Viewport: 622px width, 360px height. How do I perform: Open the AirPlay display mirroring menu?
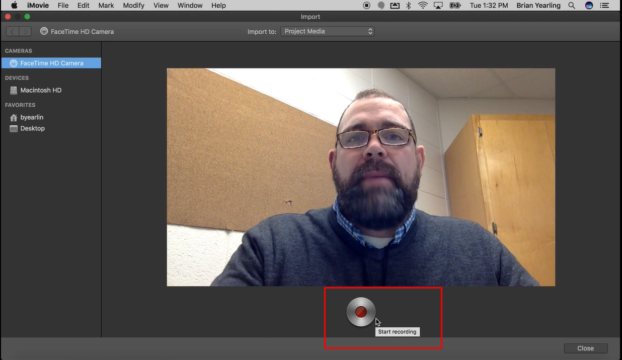[438, 6]
